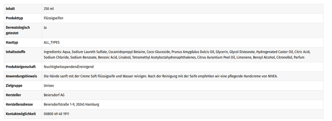Click the Inhaltsstoffe row label
This screenshot has height=121, width=332.
(x=15, y=52)
